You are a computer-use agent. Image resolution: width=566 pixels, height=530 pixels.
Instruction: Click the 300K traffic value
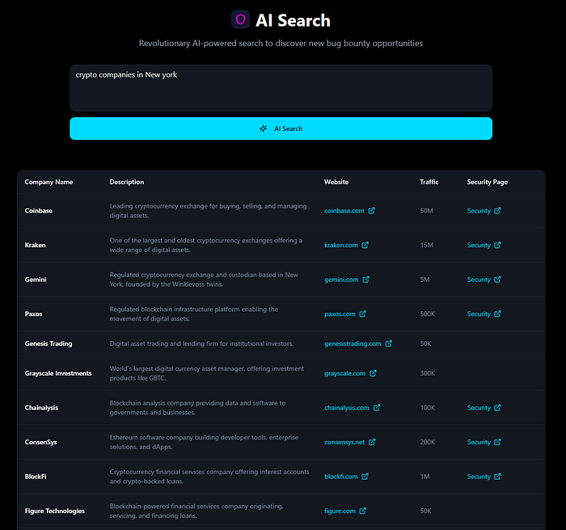pyautogui.click(x=428, y=373)
